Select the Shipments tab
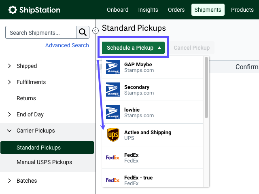 point(208,10)
